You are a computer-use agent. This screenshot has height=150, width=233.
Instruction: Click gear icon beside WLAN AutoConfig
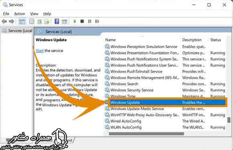coord(107,127)
